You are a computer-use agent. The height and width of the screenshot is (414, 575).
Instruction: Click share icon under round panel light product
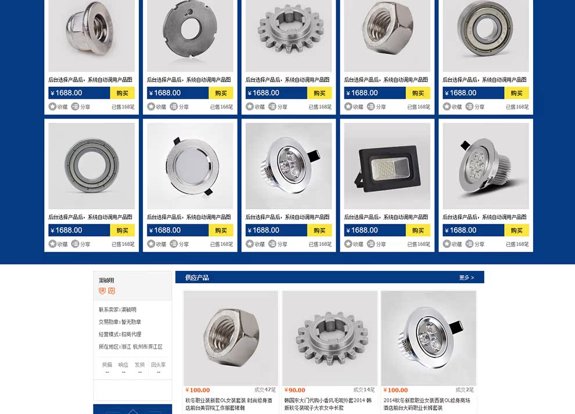[x=174, y=244]
